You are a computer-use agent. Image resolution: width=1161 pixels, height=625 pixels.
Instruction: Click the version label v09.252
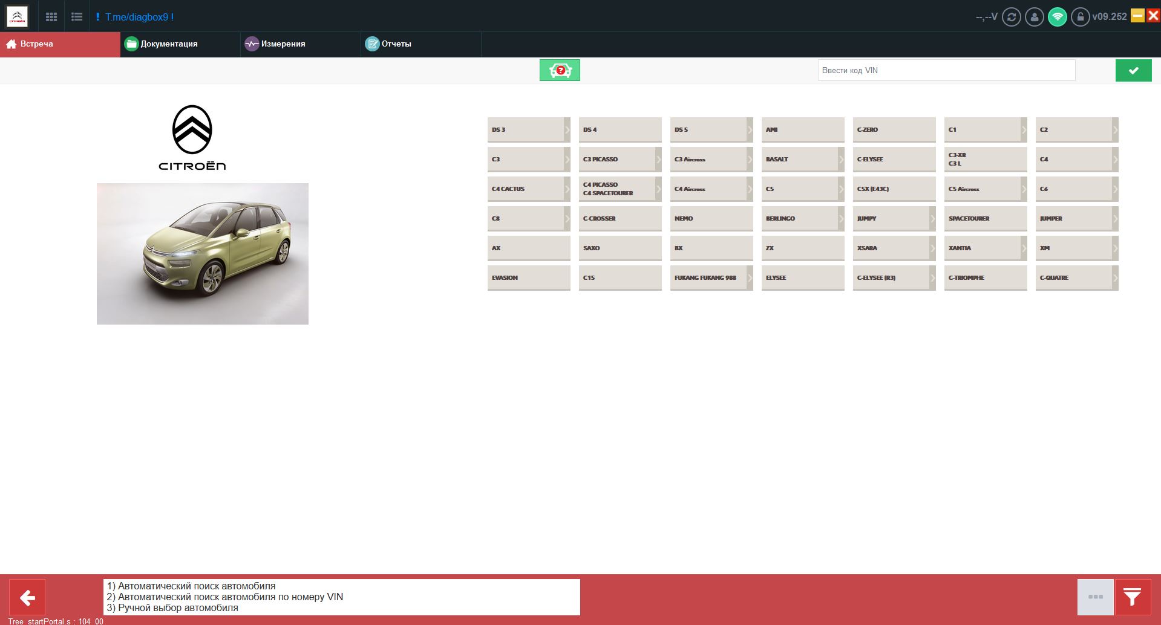pyautogui.click(x=1110, y=17)
